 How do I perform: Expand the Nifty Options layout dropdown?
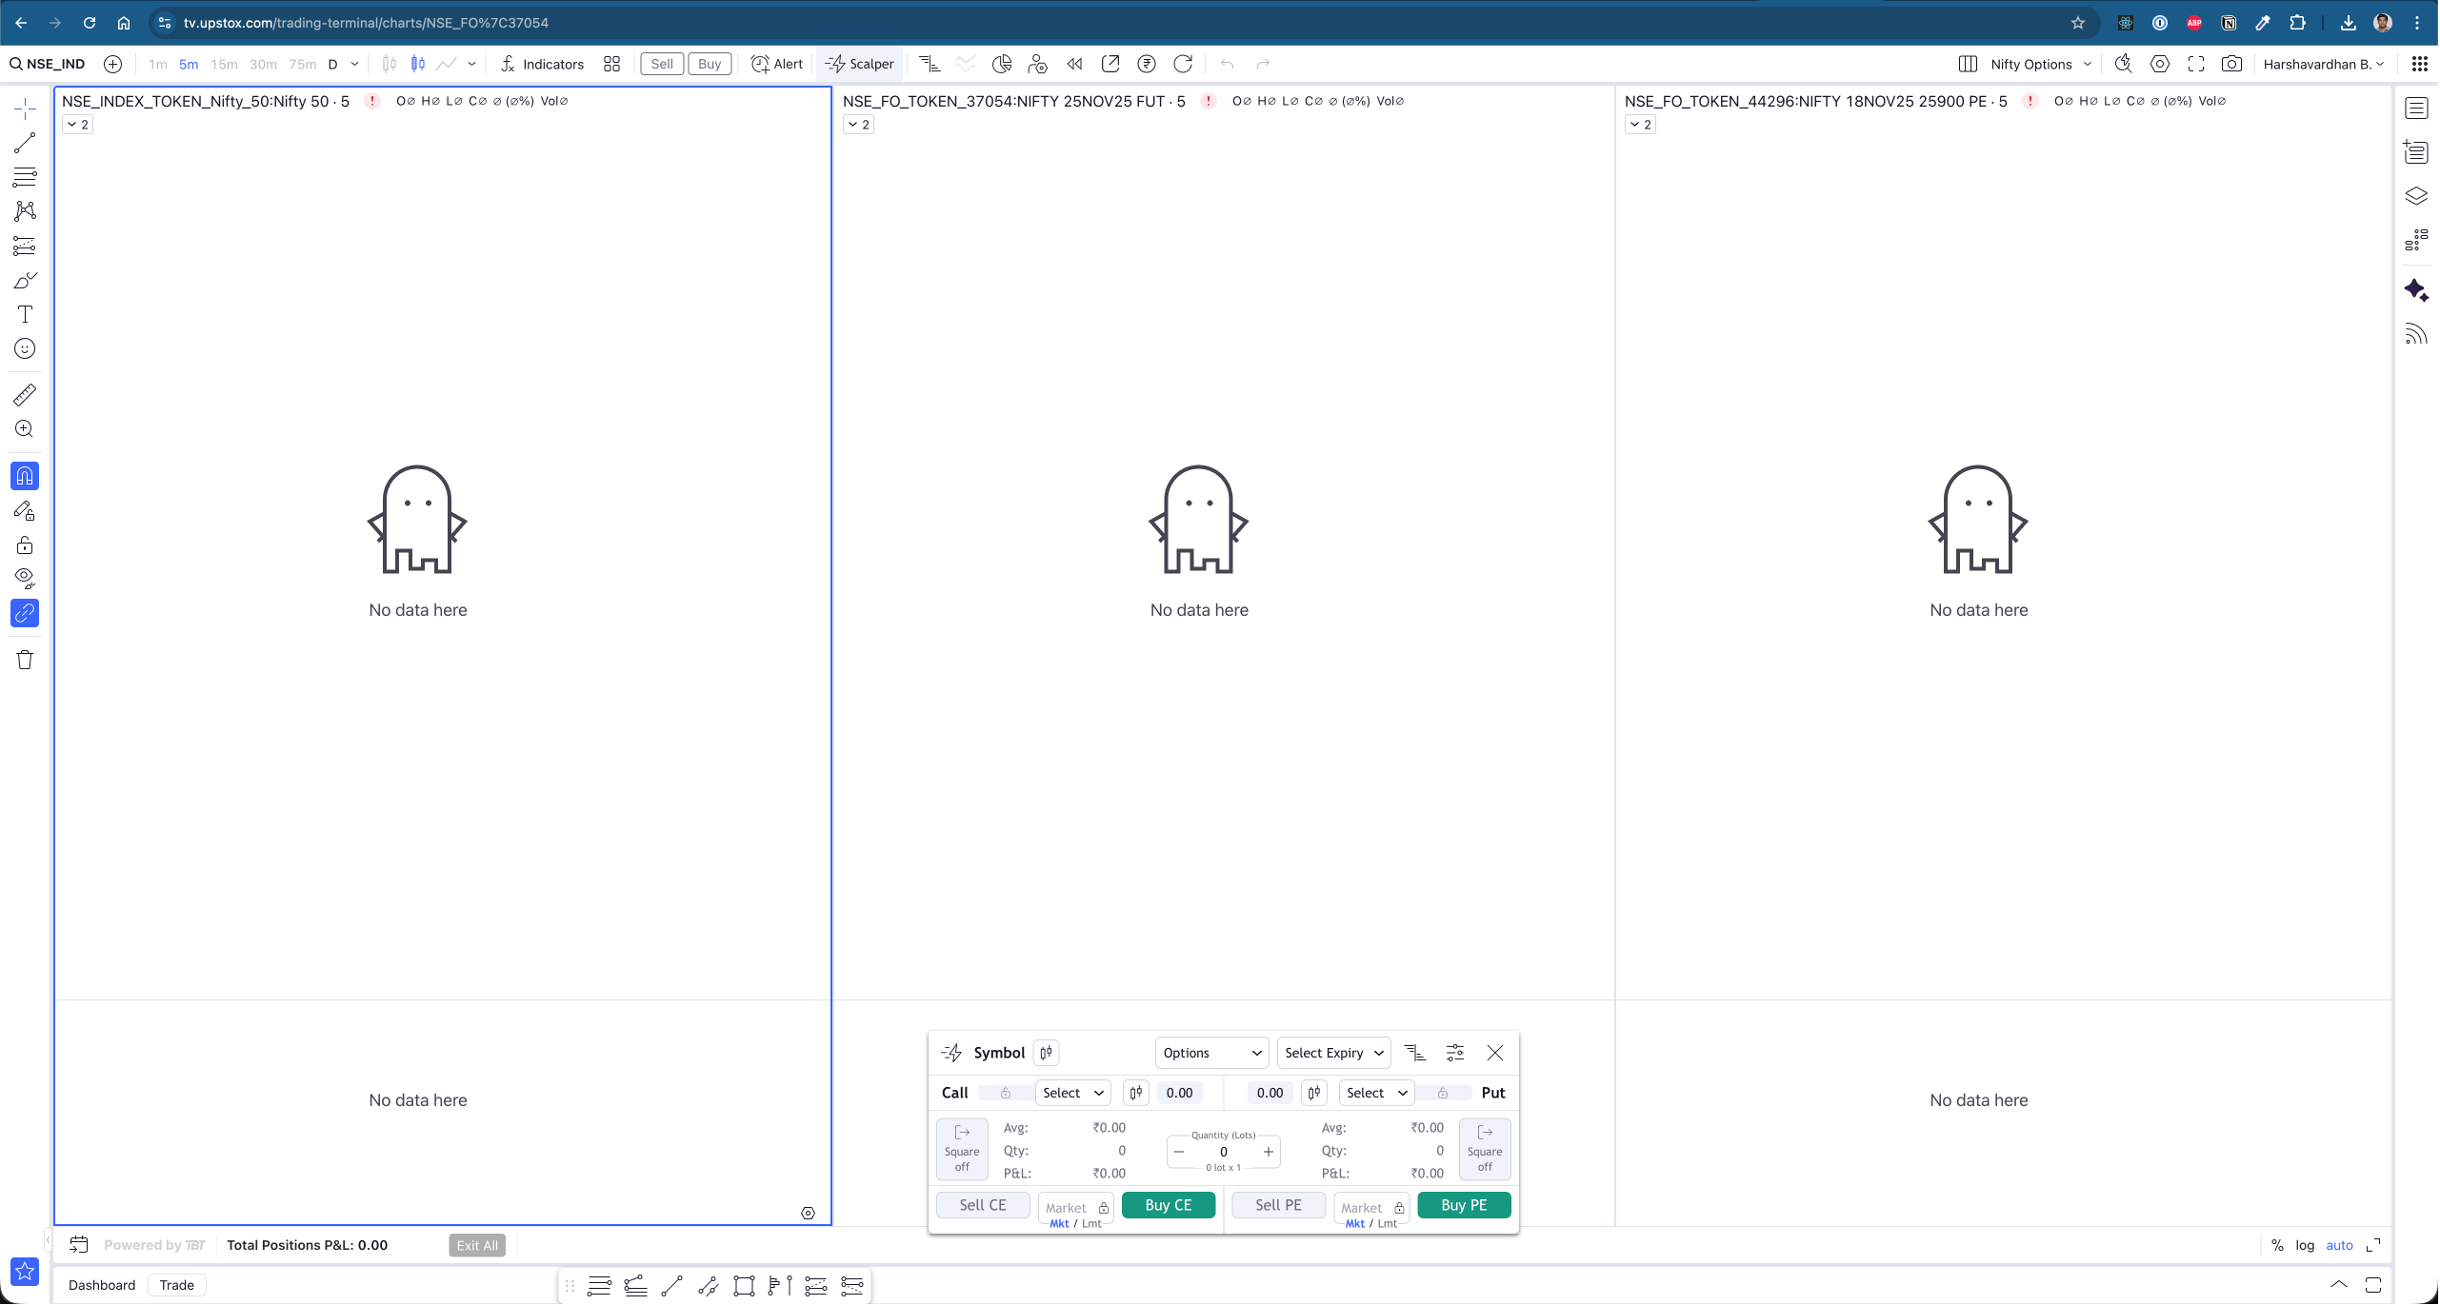[x=2041, y=64]
